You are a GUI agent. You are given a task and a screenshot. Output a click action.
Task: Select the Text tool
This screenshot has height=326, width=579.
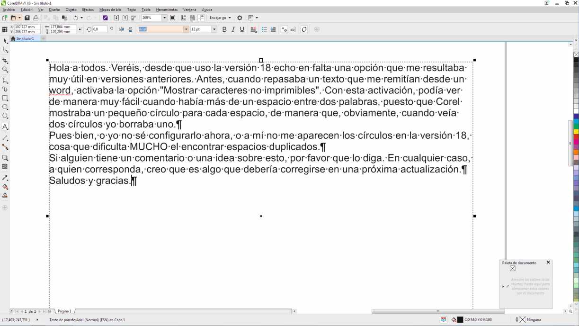click(5, 127)
